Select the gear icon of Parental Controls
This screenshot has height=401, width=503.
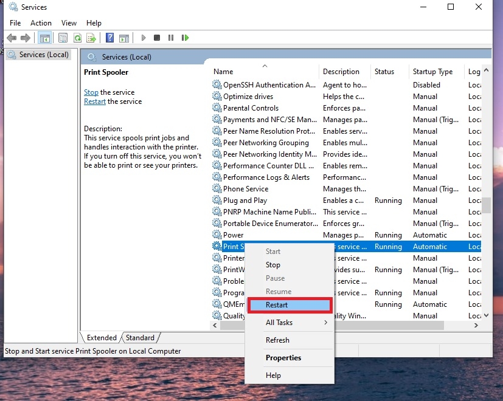tap(217, 108)
